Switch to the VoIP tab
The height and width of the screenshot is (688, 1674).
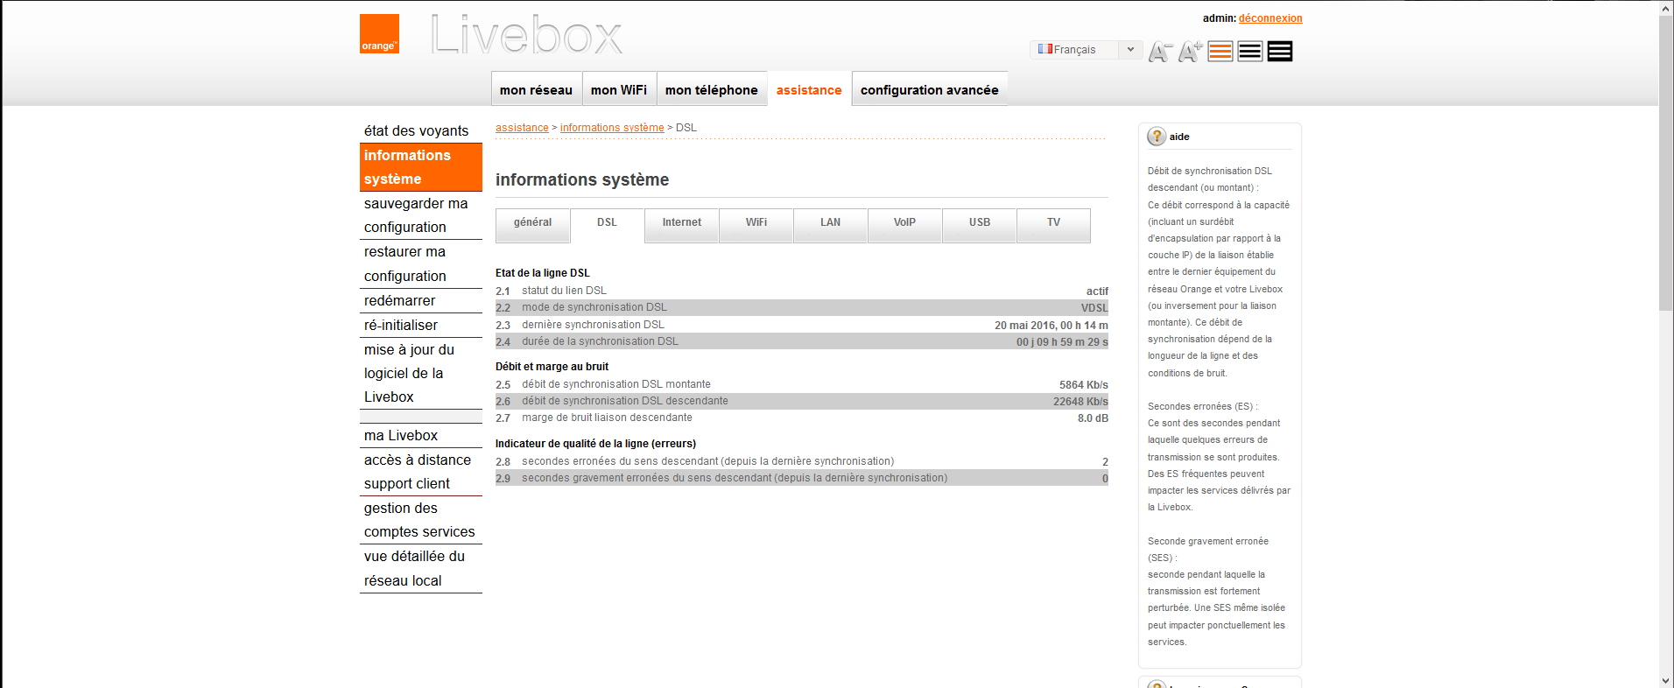(x=904, y=224)
